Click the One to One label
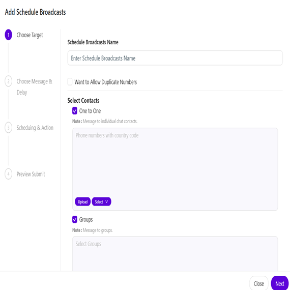 pyautogui.click(x=90, y=111)
